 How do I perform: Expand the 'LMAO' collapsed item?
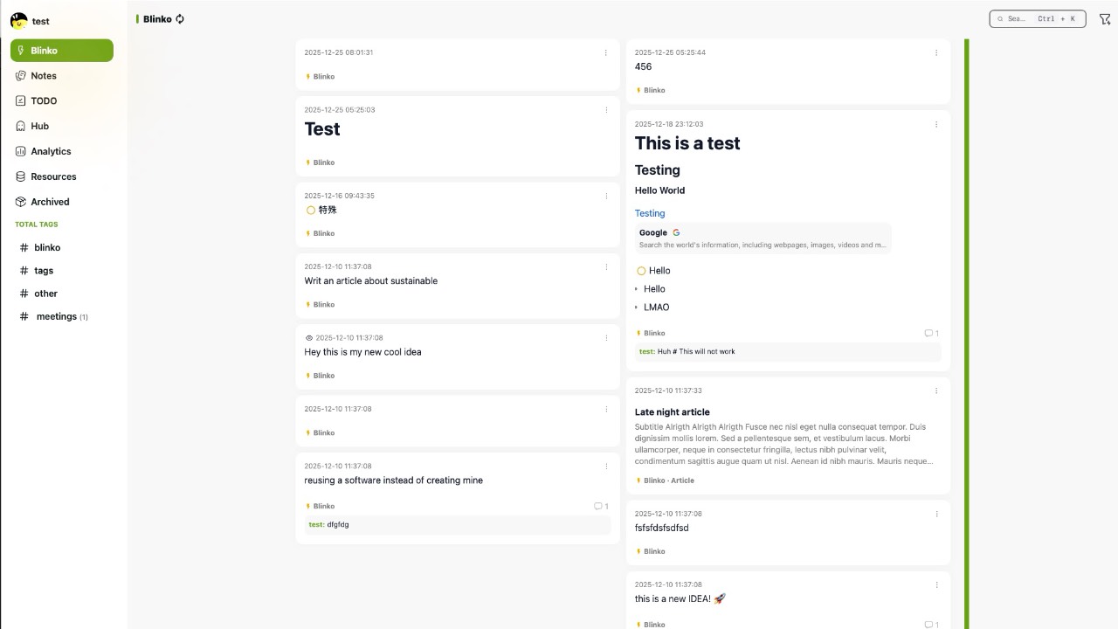click(637, 308)
